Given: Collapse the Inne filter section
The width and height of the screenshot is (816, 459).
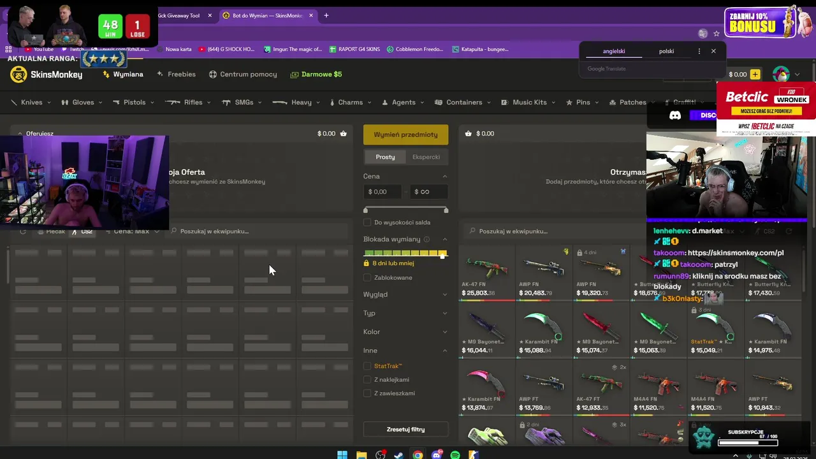Looking at the screenshot, I should pos(445,351).
